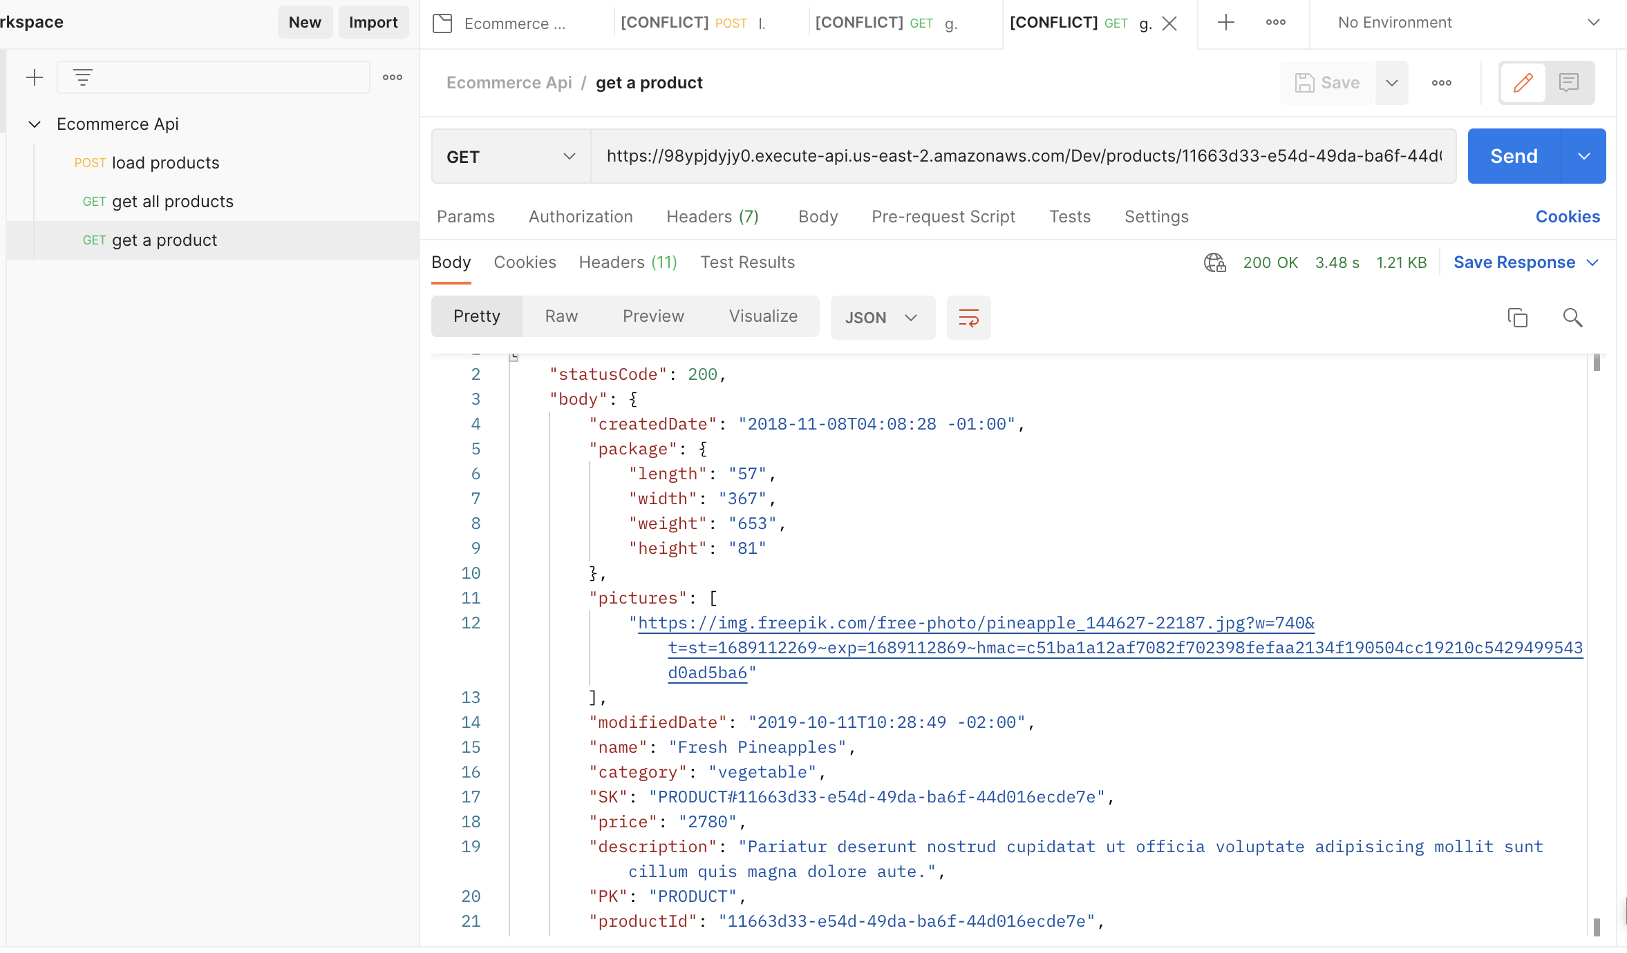Viewport: 1627px width, 953px height.
Task: Open new request tab with plus icon
Action: (1225, 23)
